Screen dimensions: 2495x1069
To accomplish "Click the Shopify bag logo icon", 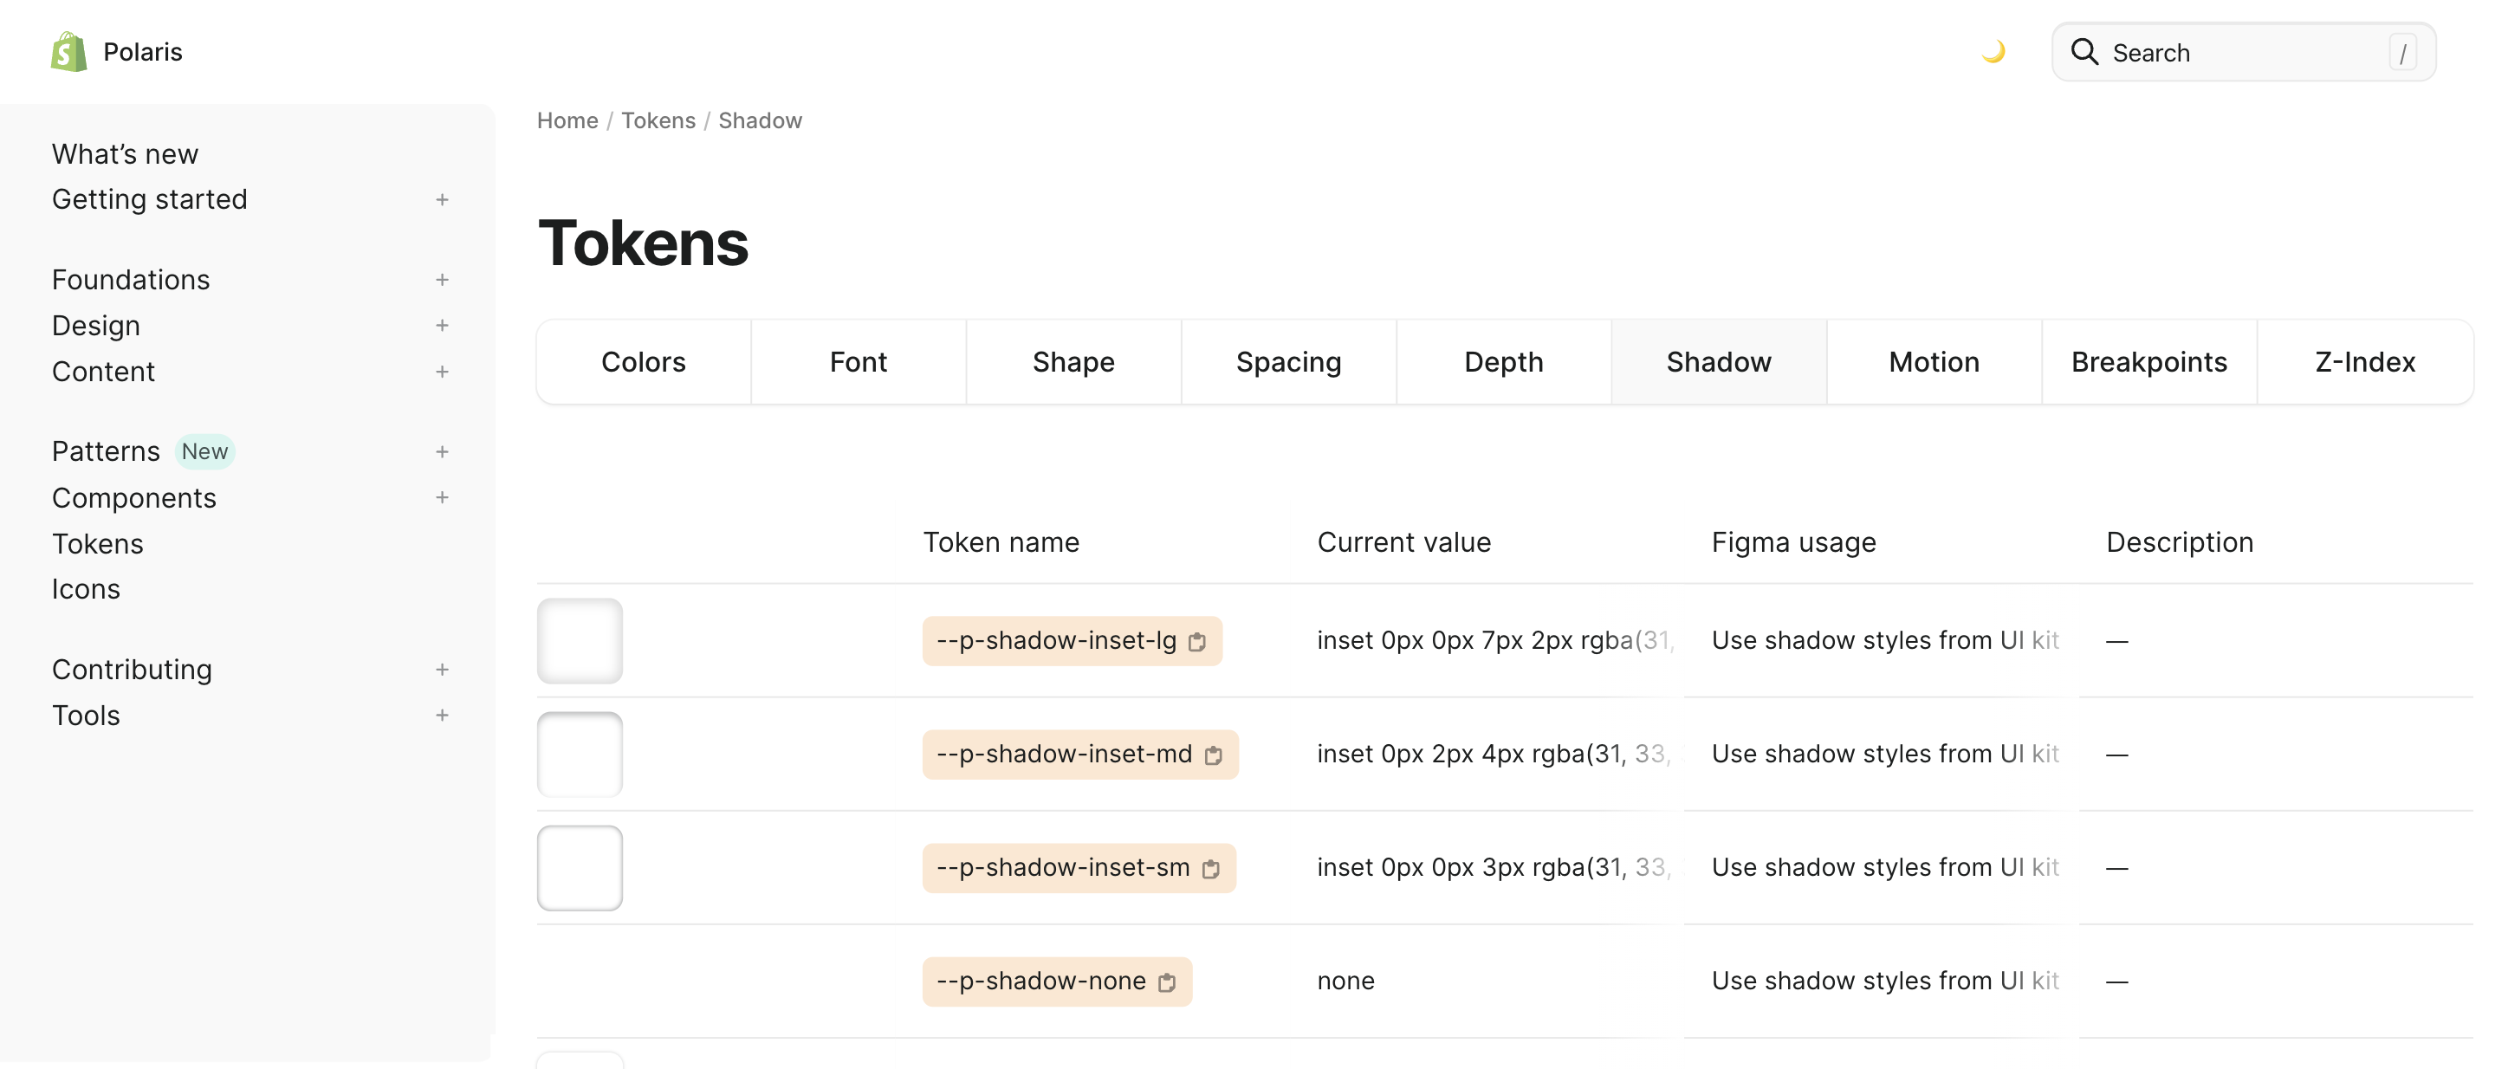I will 68,51.
